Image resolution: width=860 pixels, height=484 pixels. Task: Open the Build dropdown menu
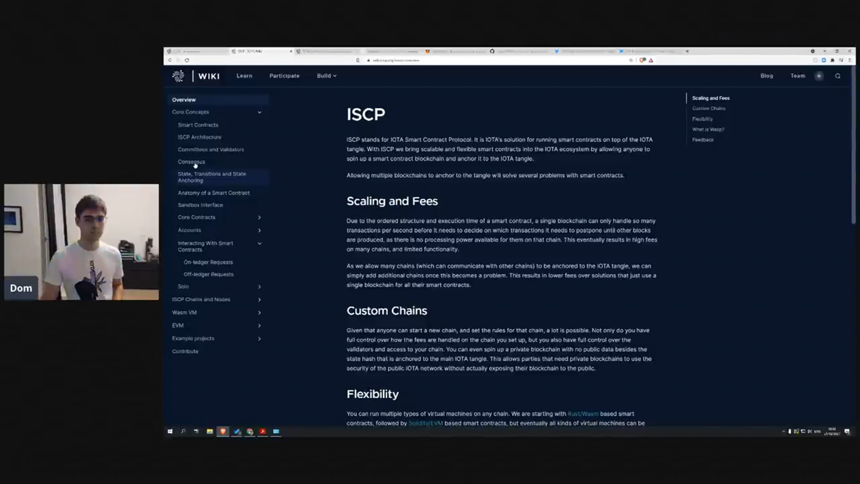click(x=327, y=76)
